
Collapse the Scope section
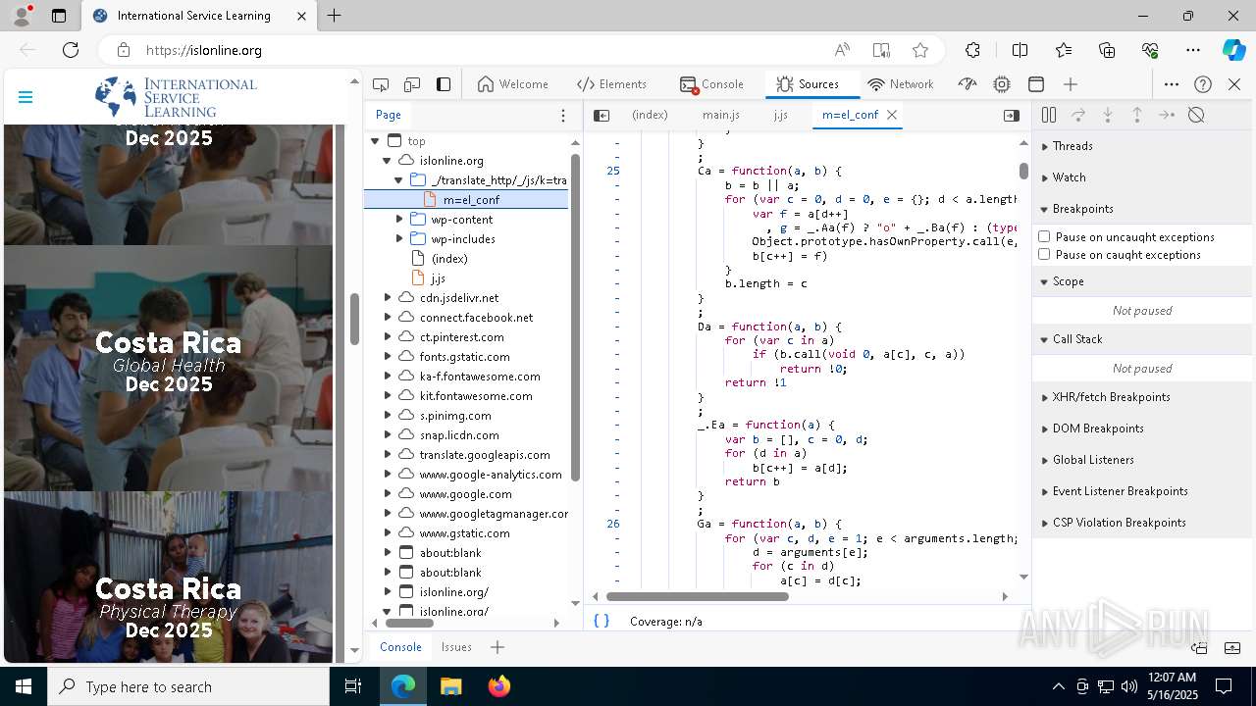1142,281
